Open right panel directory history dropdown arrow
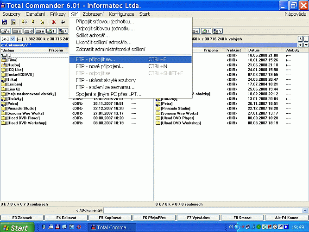The image size is (309, 232). pos(305,45)
